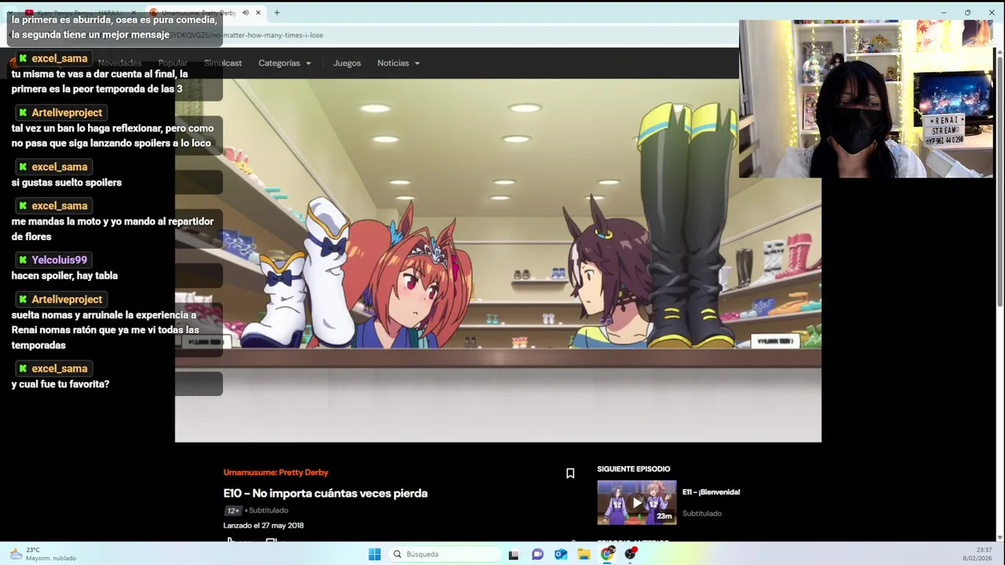Viewport: 1005px width, 565px height.
Task: Click the streamer webcam overlay
Action: tap(867, 99)
